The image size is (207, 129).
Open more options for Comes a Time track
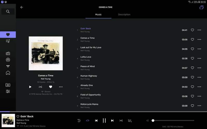tap(199, 39)
